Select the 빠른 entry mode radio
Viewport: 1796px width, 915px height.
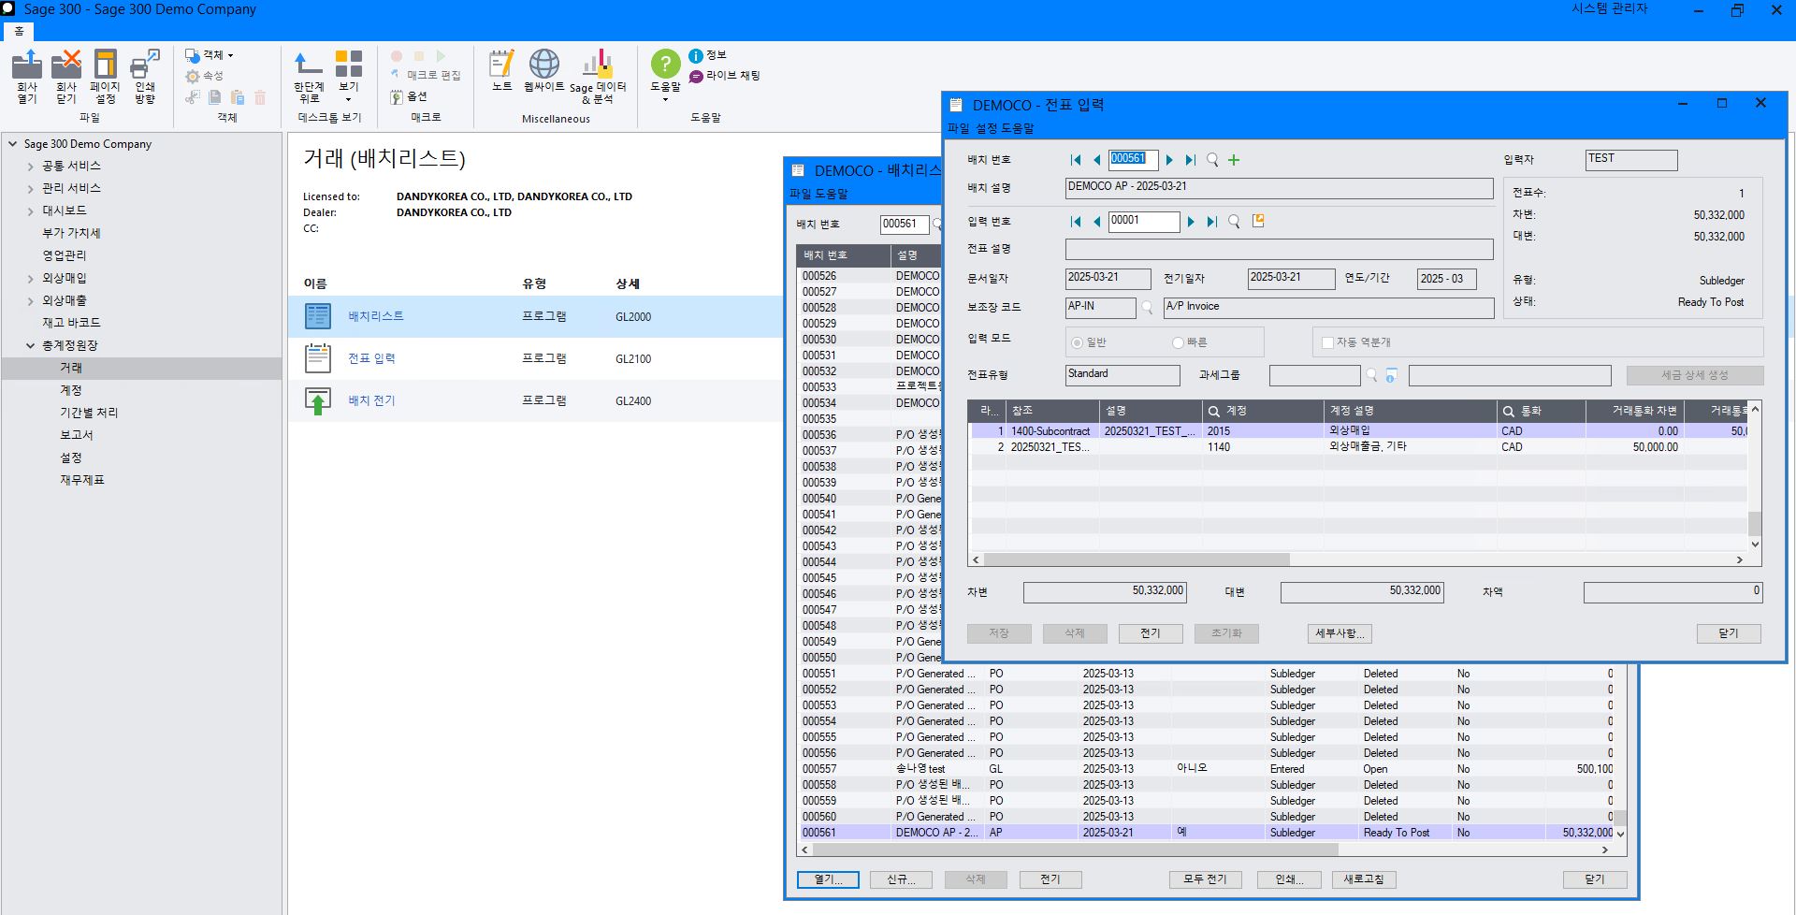[1178, 342]
